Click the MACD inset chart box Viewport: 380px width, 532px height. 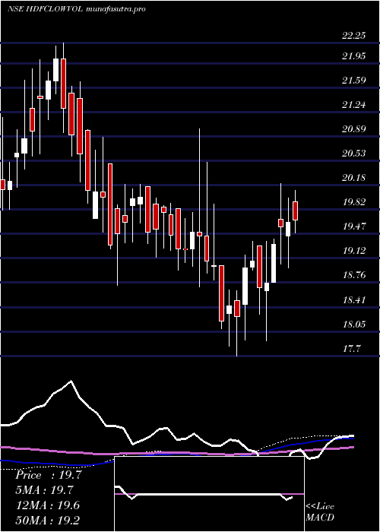pyautogui.click(x=209, y=494)
